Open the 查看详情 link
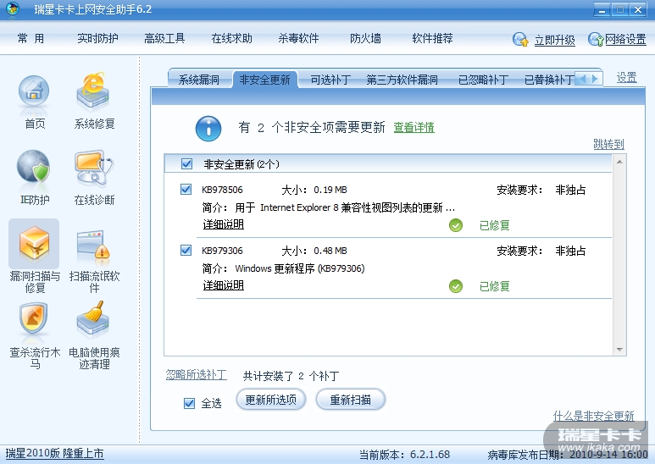 (x=414, y=127)
